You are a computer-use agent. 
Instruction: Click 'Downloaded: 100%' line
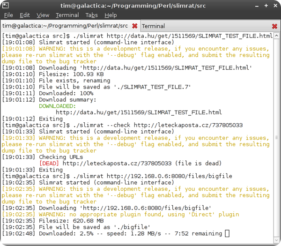click(x=48, y=93)
